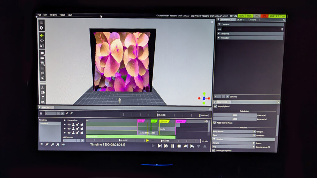Click the trash icon in the Canvases section
This screenshot has height=178, width=317.
(282, 29)
